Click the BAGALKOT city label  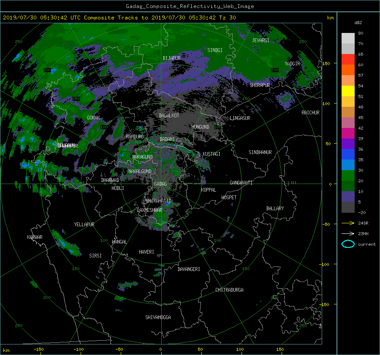click(169, 116)
